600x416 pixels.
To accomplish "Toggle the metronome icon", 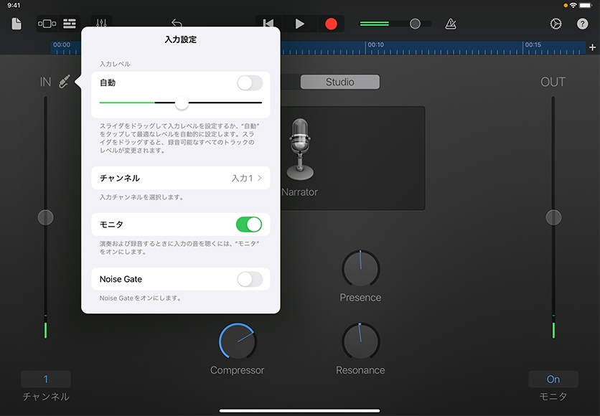I will (451, 24).
